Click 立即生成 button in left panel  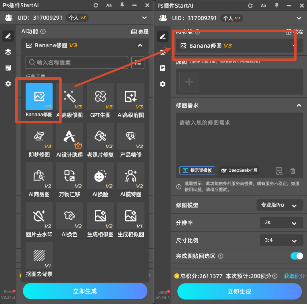[85, 291]
